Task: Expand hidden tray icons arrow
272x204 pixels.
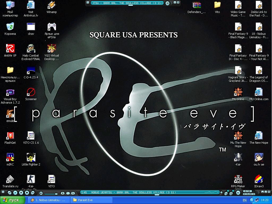Action: [x=252, y=200]
